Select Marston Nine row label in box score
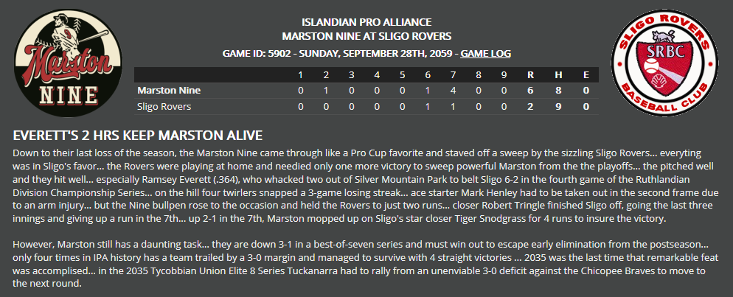733x297 pixels. pyautogui.click(x=169, y=91)
